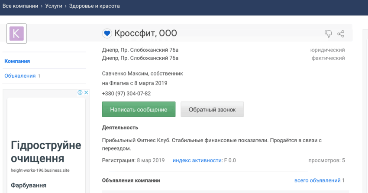Open the share icon
368x193 pixels.
(x=341, y=34)
